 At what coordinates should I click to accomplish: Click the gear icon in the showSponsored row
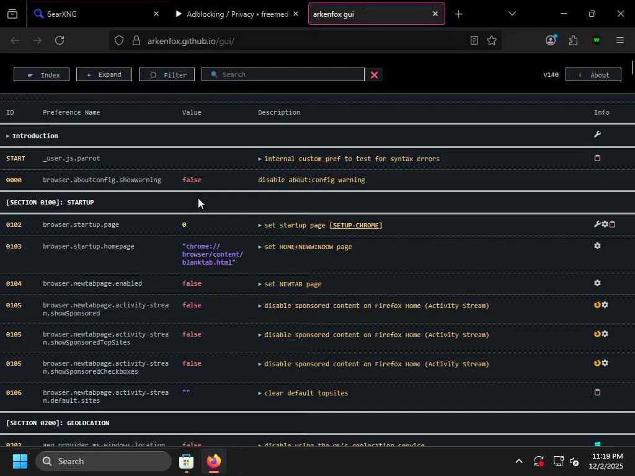click(x=605, y=305)
